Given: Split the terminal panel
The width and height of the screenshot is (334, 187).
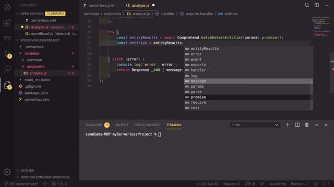Looking at the screenshot, I should click(x=297, y=125).
